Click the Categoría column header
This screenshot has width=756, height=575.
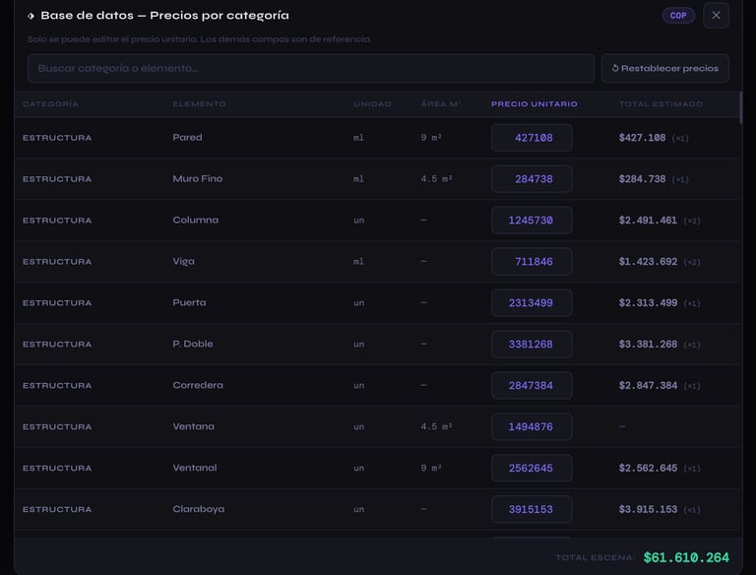coord(50,104)
